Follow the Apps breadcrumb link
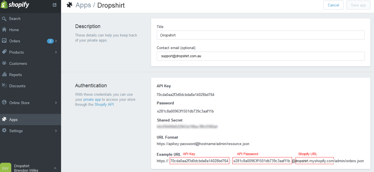This screenshot has height=172, width=374. tap(83, 5)
